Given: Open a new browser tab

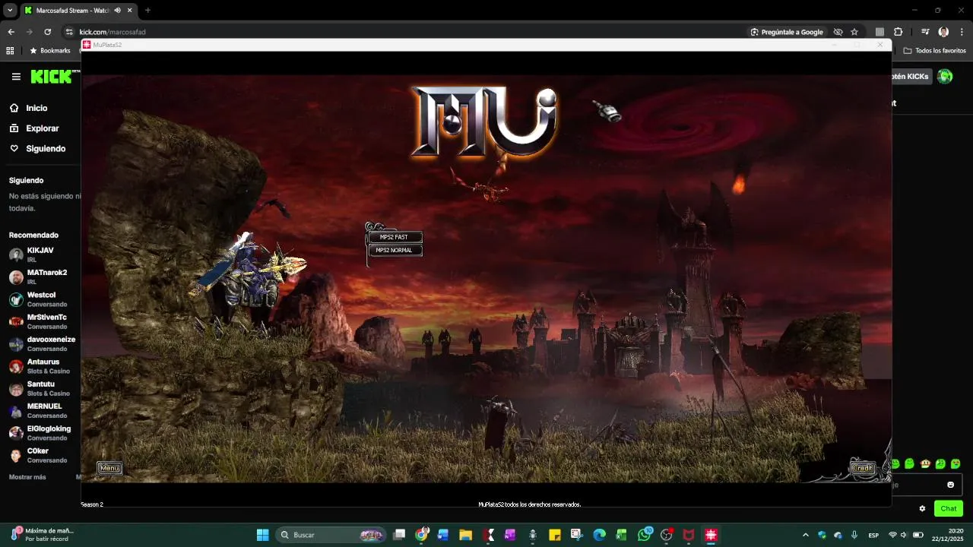Looking at the screenshot, I should (147, 11).
